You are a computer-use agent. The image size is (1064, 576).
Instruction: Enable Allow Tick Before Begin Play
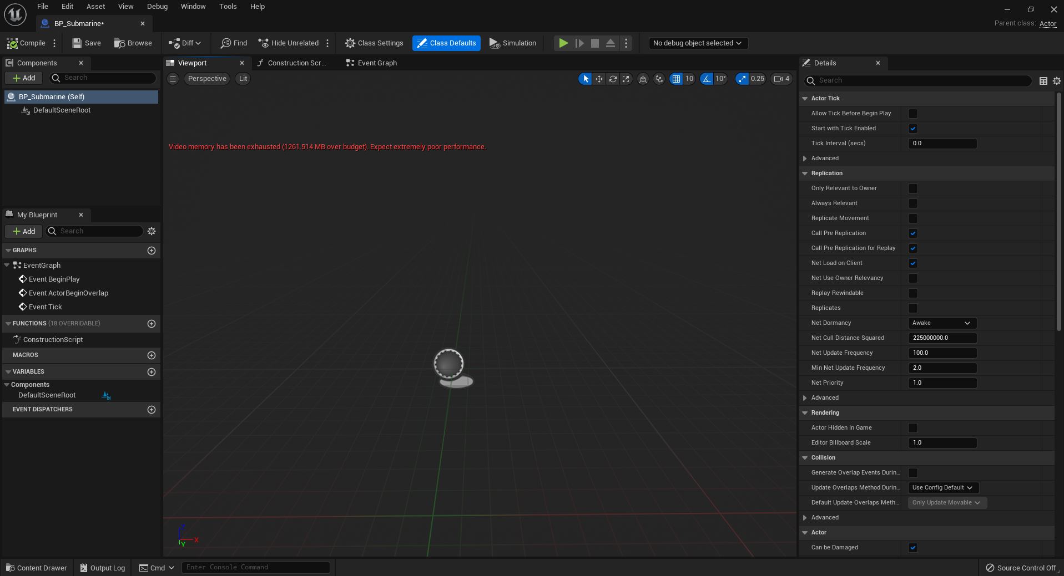[912, 114]
